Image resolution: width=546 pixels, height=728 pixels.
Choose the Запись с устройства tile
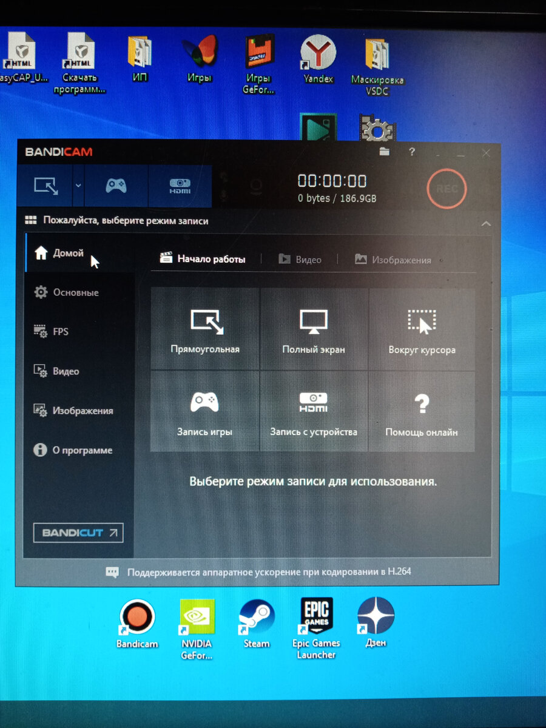coord(314,411)
